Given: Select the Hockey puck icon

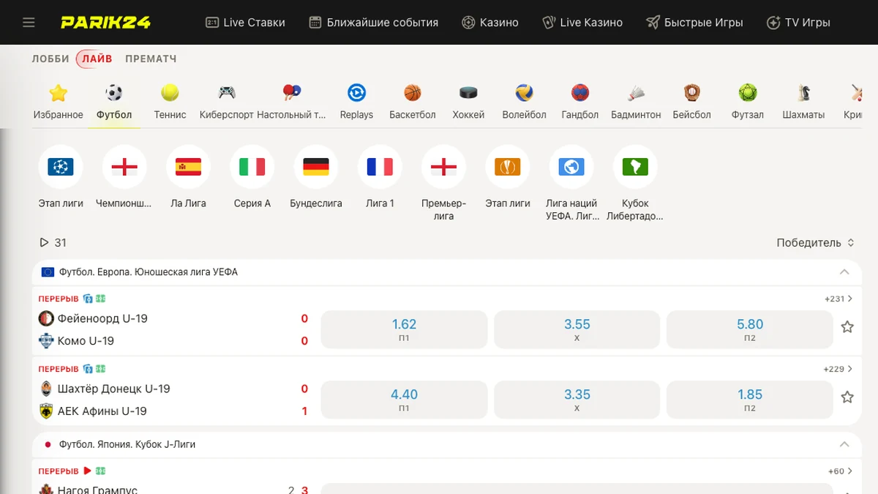Looking at the screenshot, I should coord(468,93).
